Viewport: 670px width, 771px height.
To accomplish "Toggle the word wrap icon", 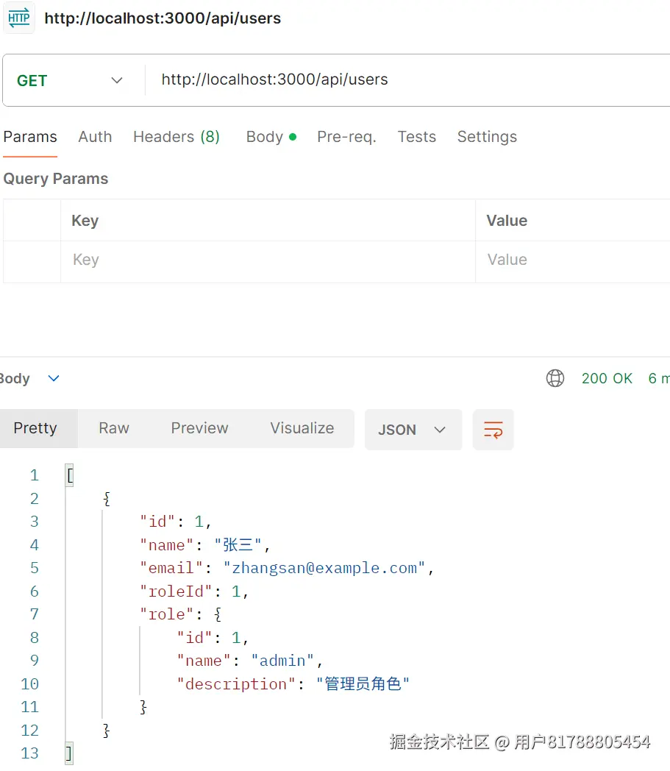I will point(493,430).
